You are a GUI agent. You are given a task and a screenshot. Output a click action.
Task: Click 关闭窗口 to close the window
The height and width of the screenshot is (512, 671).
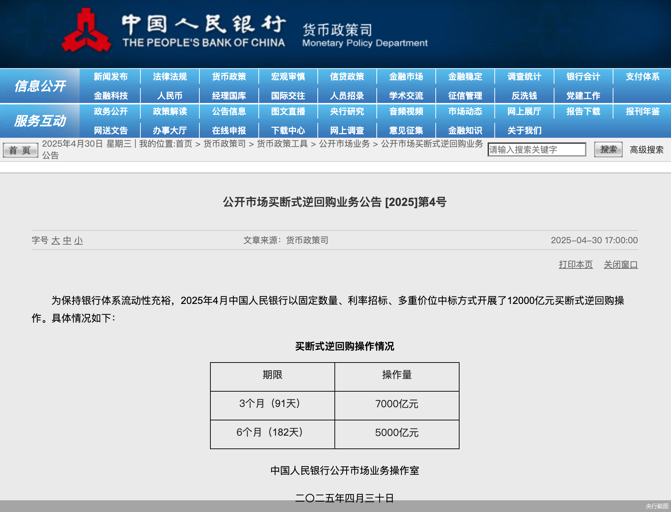(x=621, y=265)
